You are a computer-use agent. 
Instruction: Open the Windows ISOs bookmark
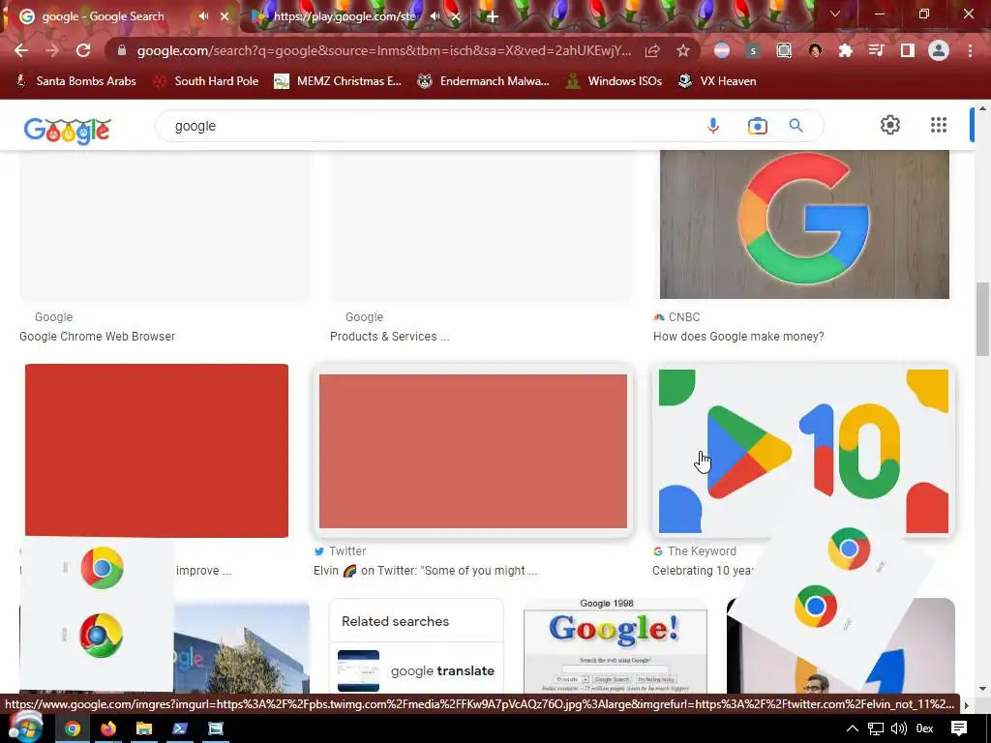point(614,81)
